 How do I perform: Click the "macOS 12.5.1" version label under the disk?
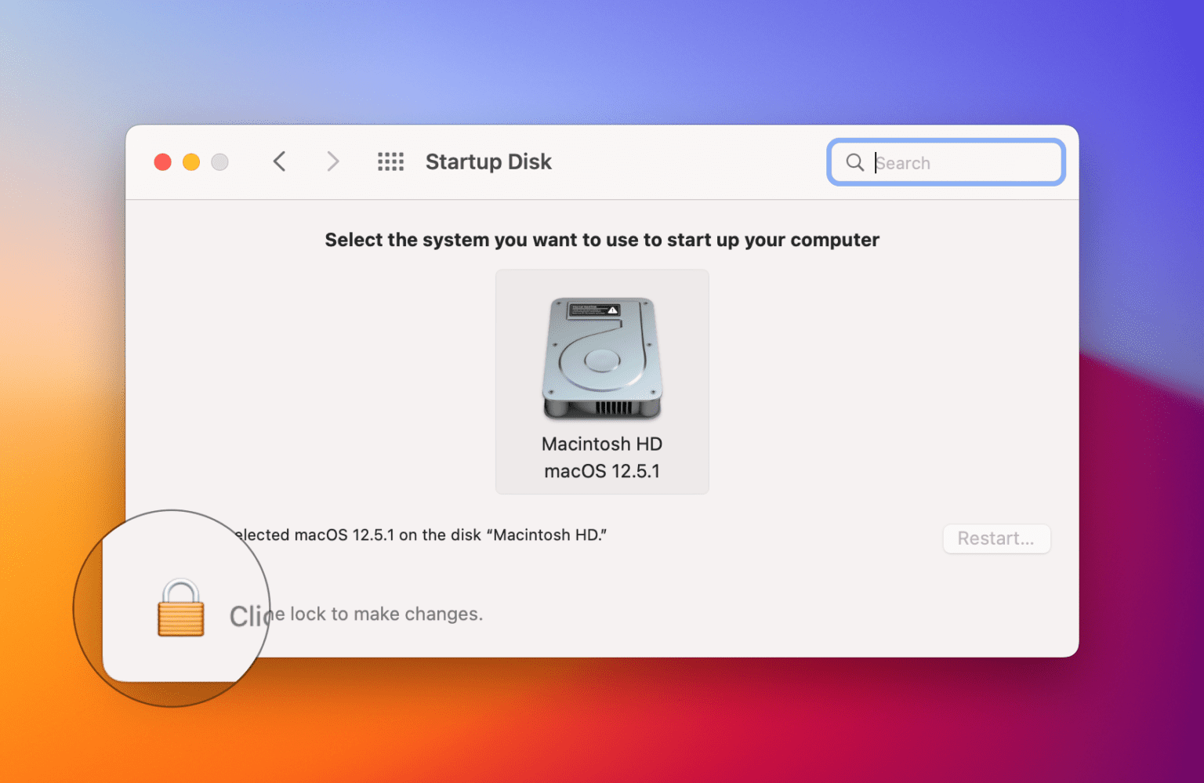[602, 471]
